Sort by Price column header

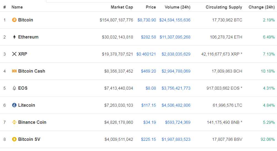(x=151, y=7)
